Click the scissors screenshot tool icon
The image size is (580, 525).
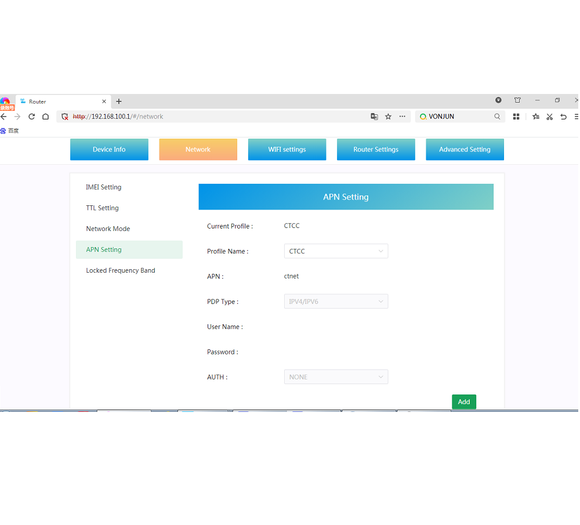550,117
